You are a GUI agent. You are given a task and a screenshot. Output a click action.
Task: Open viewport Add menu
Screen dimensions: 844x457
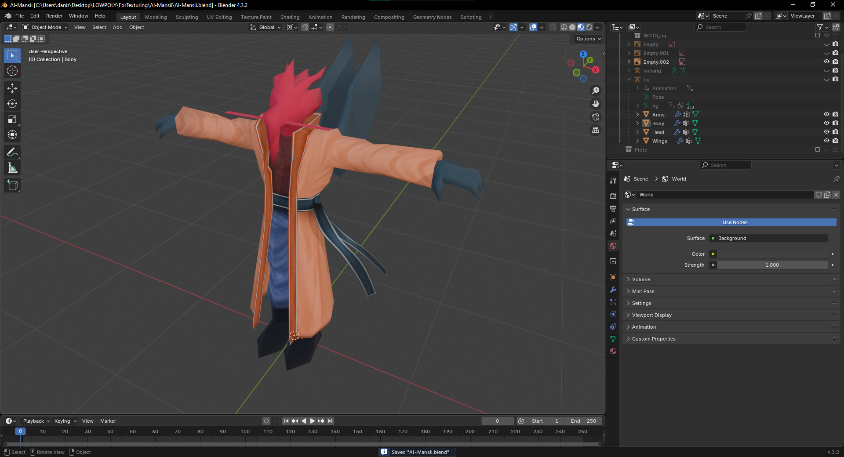pyautogui.click(x=118, y=27)
